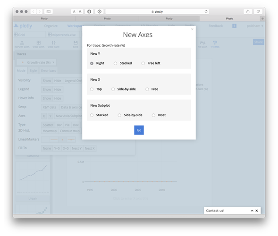Click the blue Go button
The width and height of the screenshot is (278, 236).
tap(139, 130)
